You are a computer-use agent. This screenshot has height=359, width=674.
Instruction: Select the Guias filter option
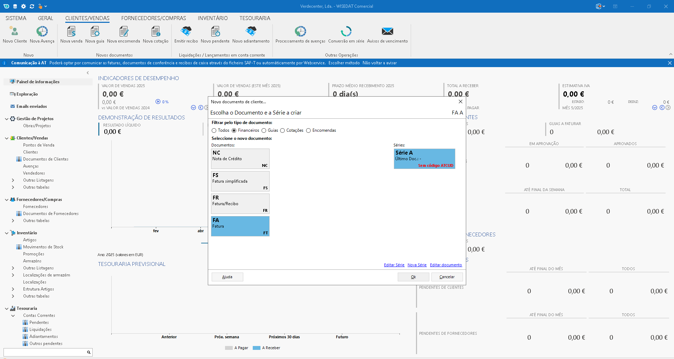[x=264, y=131]
